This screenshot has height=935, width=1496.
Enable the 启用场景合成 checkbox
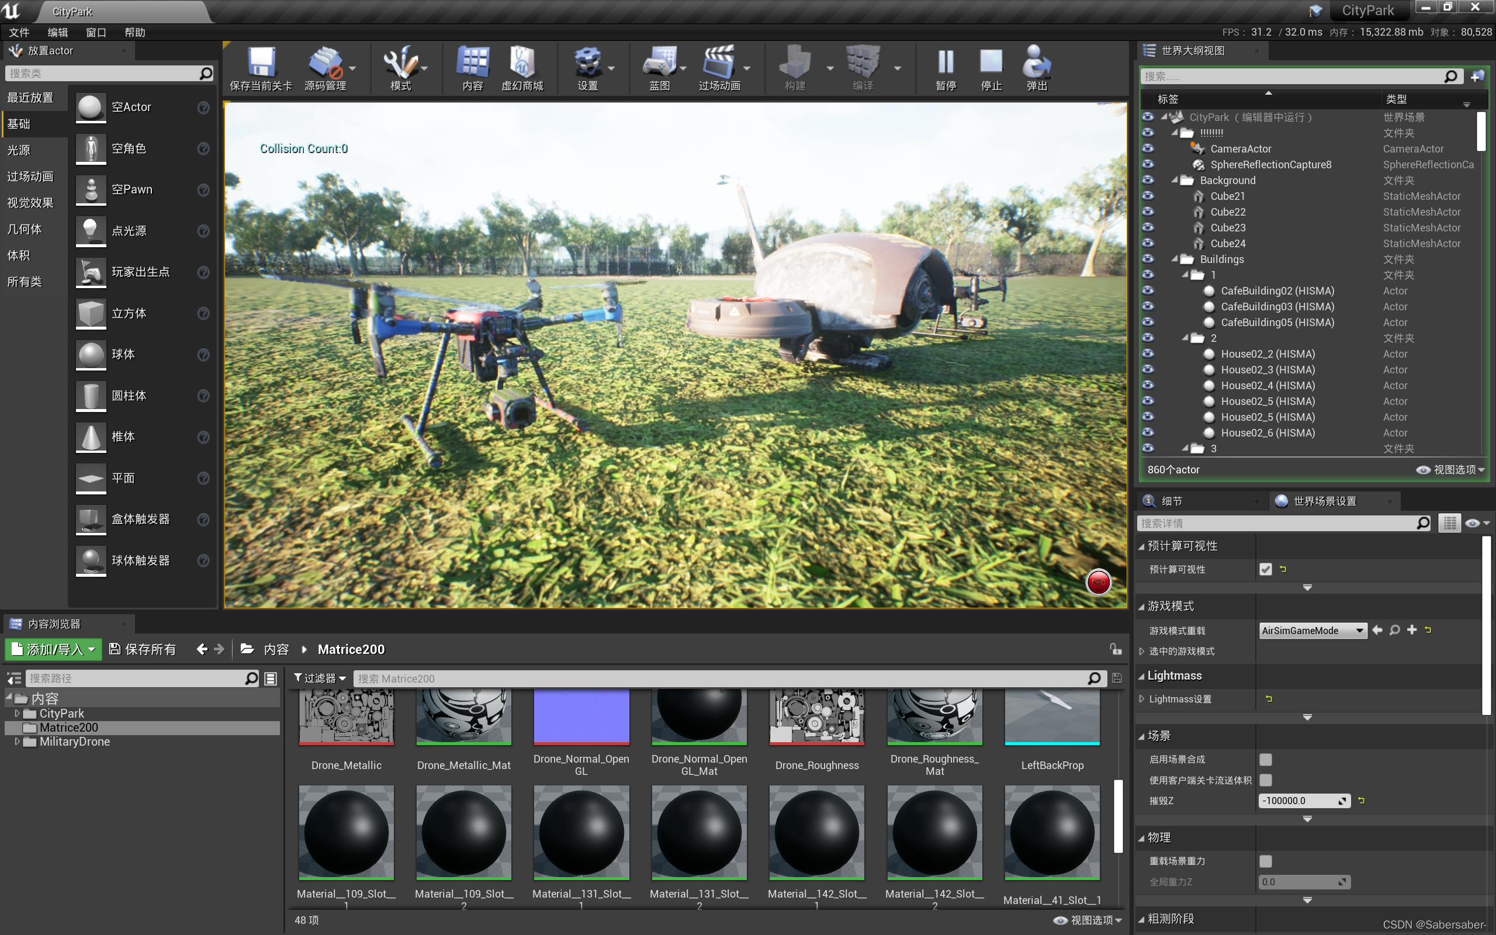coord(1265,759)
